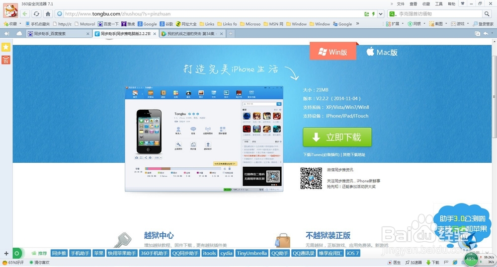
Task: Click the yellow star sidebar icon
Action: (6, 47)
